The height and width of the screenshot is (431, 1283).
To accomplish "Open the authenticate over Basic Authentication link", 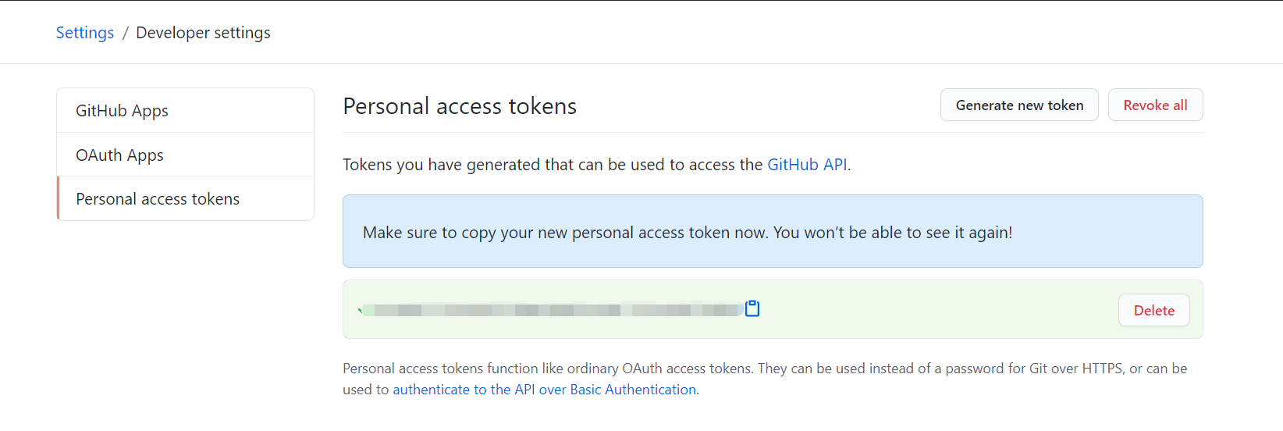I will click(x=544, y=390).
